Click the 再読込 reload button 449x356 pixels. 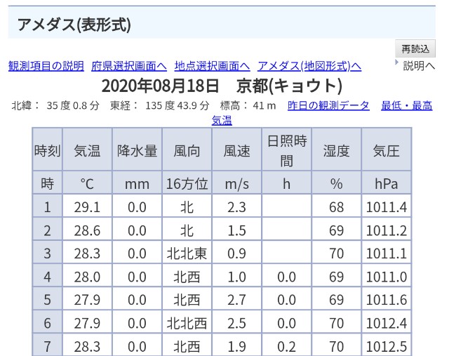point(415,48)
